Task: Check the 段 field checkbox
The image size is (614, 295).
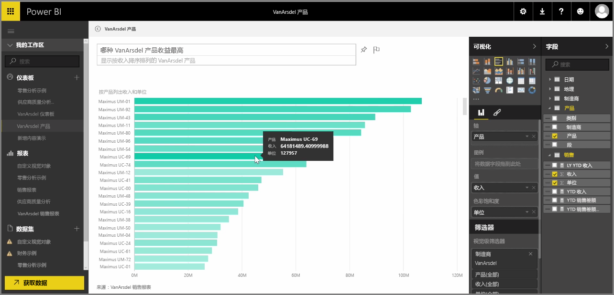Action: [555, 145]
